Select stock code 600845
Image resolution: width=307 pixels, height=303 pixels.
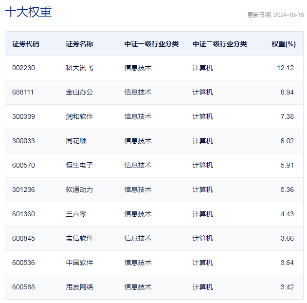click(x=23, y=238)
